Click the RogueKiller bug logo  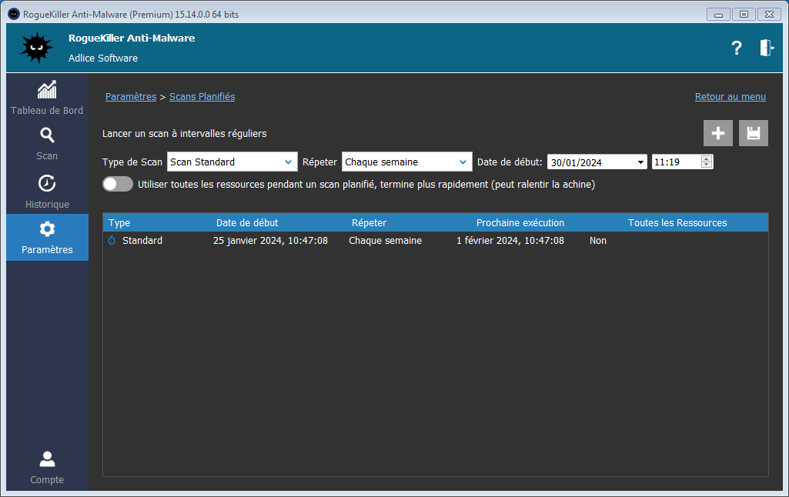point(36,48)
